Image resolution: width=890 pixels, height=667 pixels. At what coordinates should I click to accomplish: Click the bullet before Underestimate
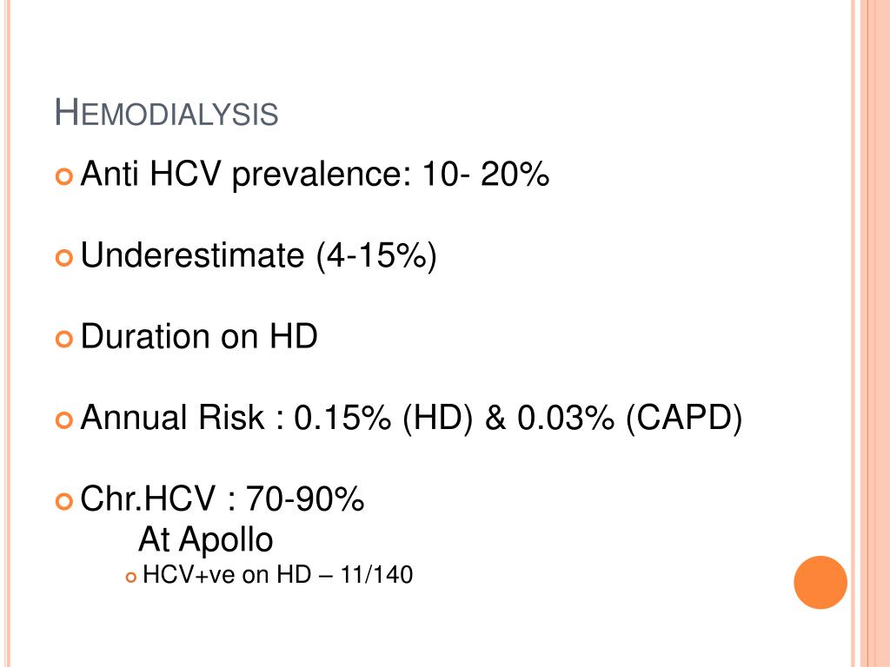tap(64, 258)
